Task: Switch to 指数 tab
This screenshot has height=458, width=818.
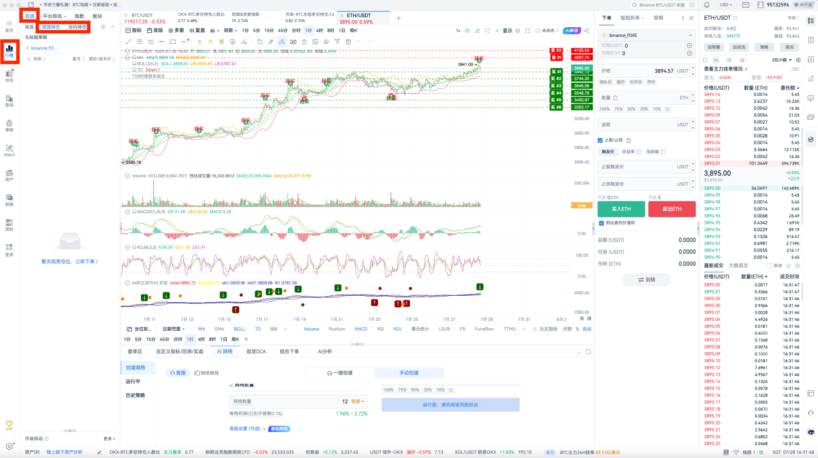Action: 79,16
